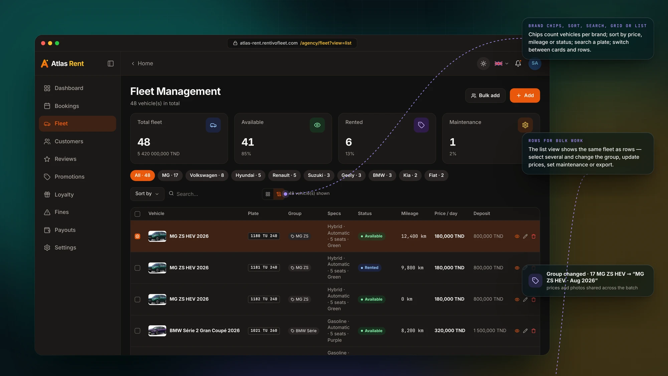668x376 pixels.
Task: Filter by BMW · 3 chip
Action: 382,175
